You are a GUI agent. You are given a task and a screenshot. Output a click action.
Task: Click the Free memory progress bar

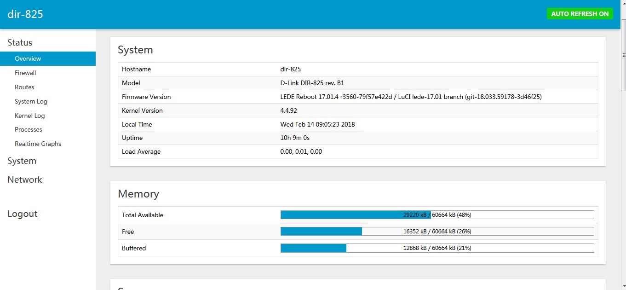point(437,231)
